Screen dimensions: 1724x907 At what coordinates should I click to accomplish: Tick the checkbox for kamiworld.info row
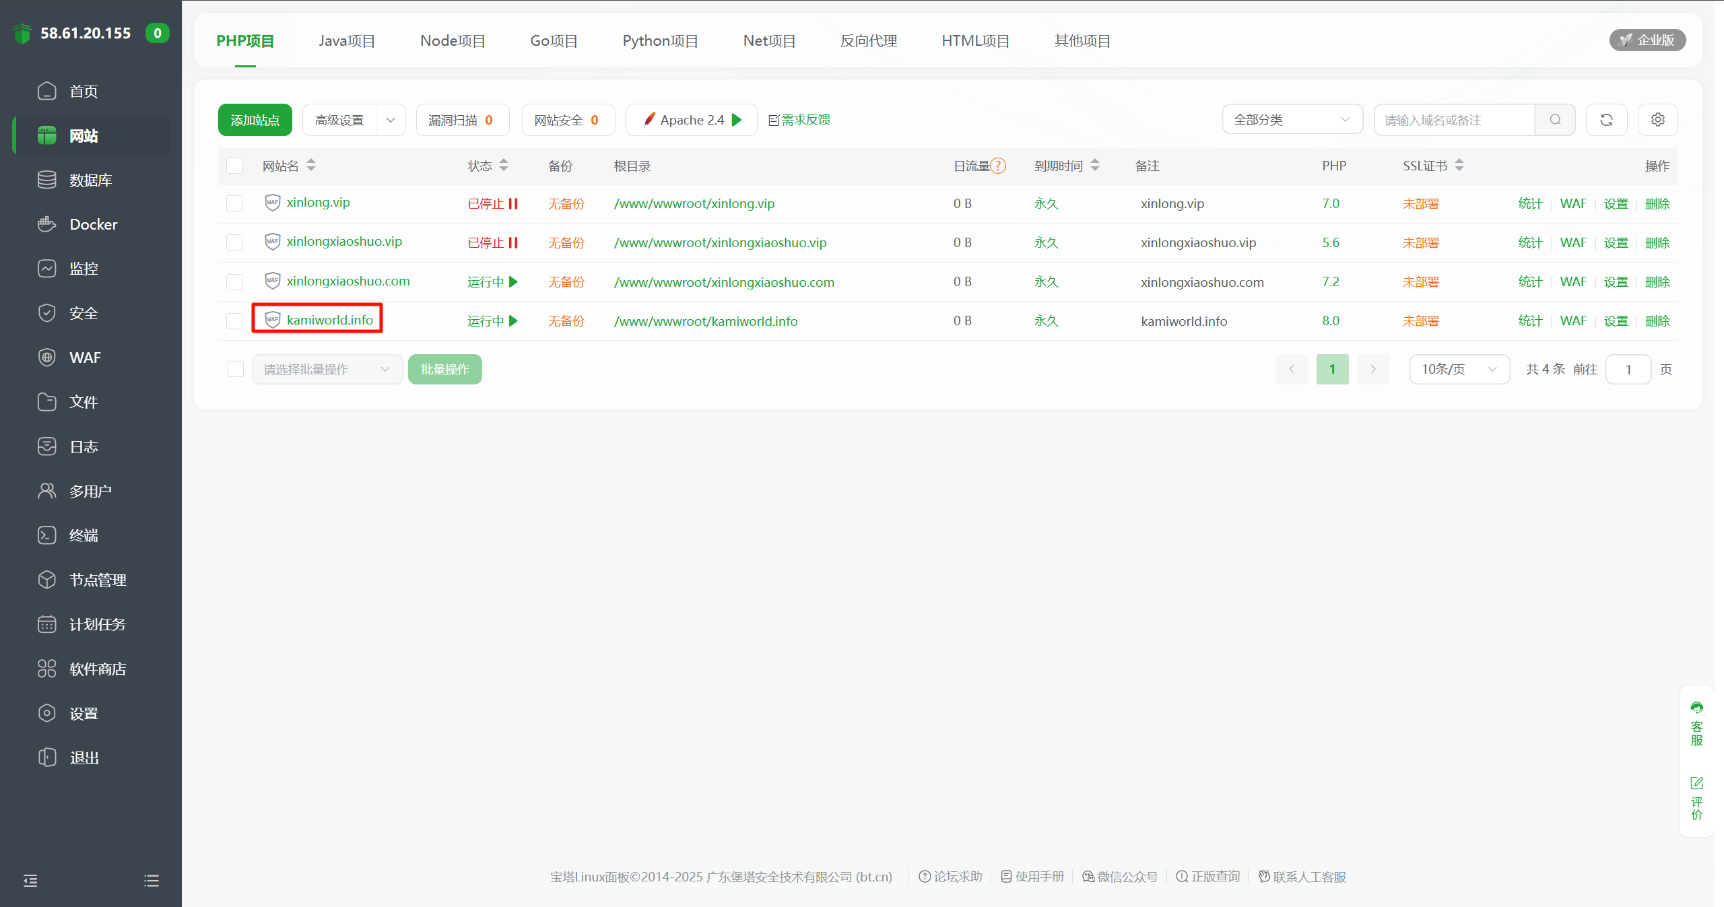tap(234, 321)
